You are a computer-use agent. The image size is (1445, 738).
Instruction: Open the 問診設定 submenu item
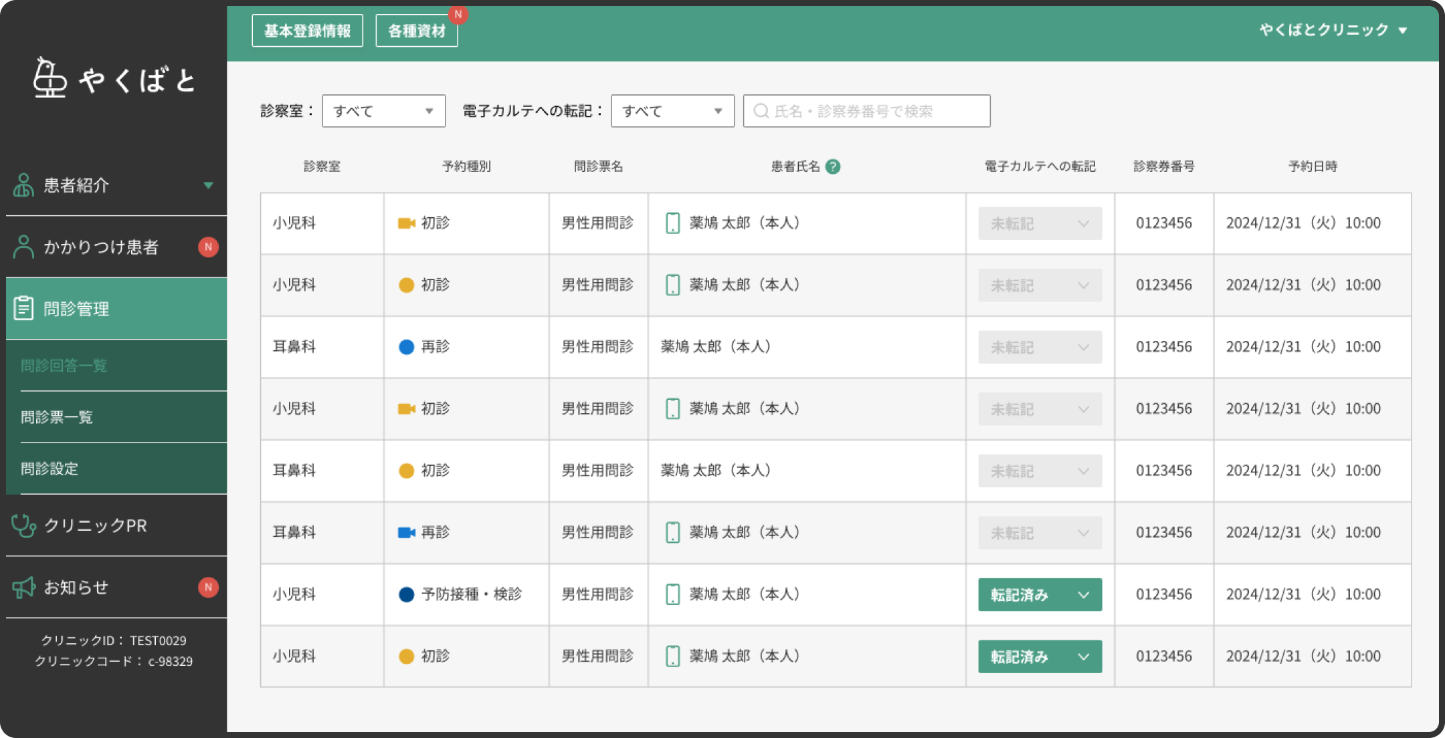click(50, 469)
